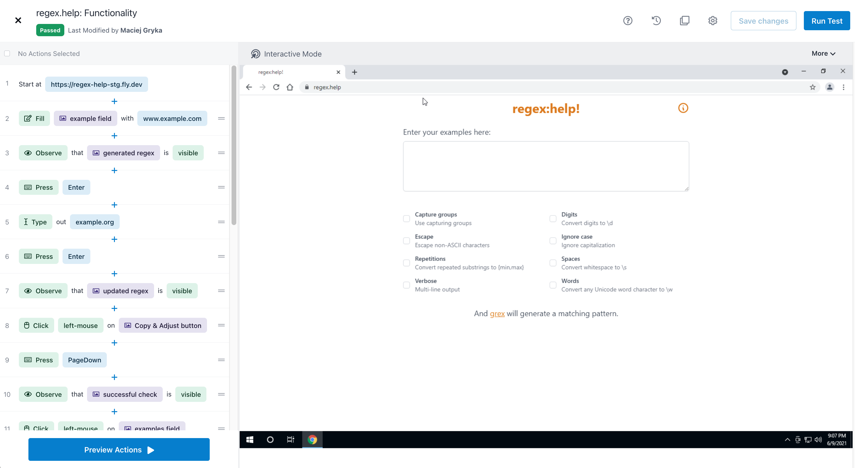The image size is (855, 468).
Task: Open the Press action type in step 4
Action: 39,187
